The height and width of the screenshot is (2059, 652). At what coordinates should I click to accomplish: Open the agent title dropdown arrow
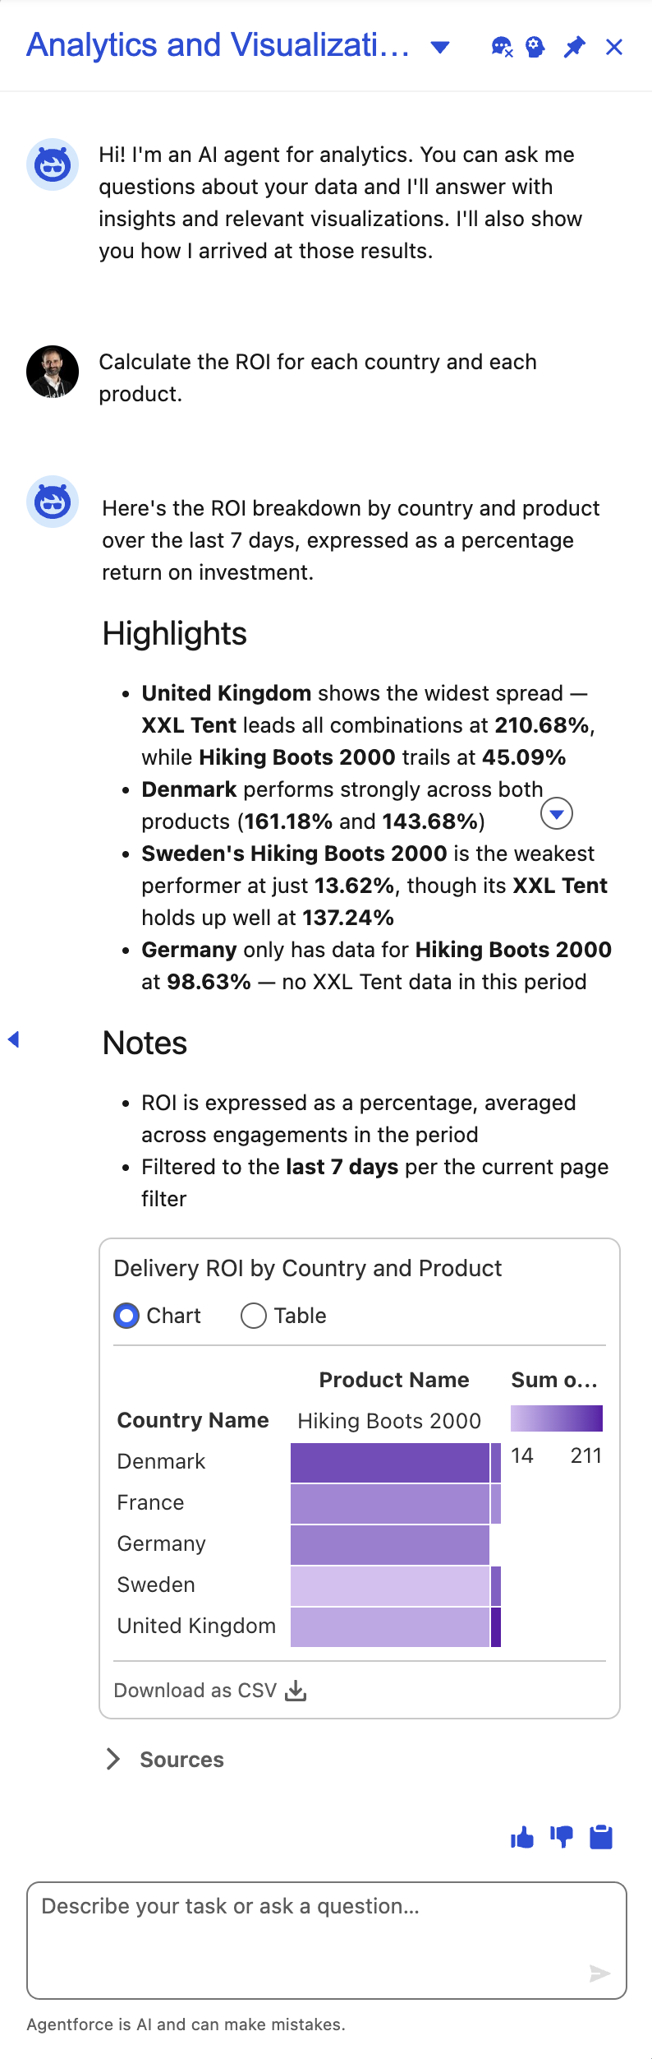(x=440, y=47)
